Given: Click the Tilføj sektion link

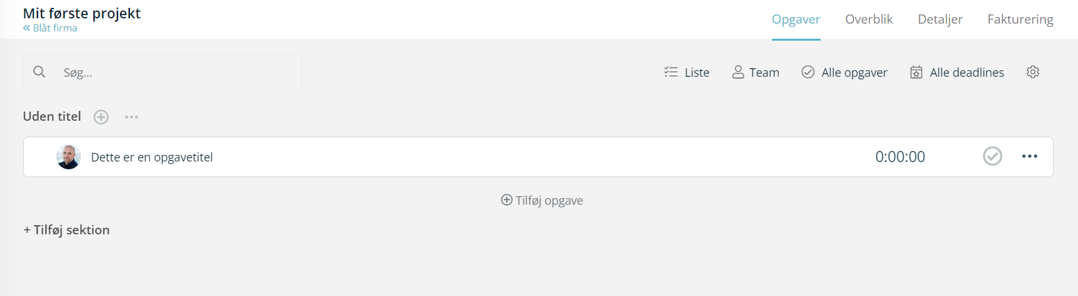Looking at the screenshot, I should pos(66,230).
